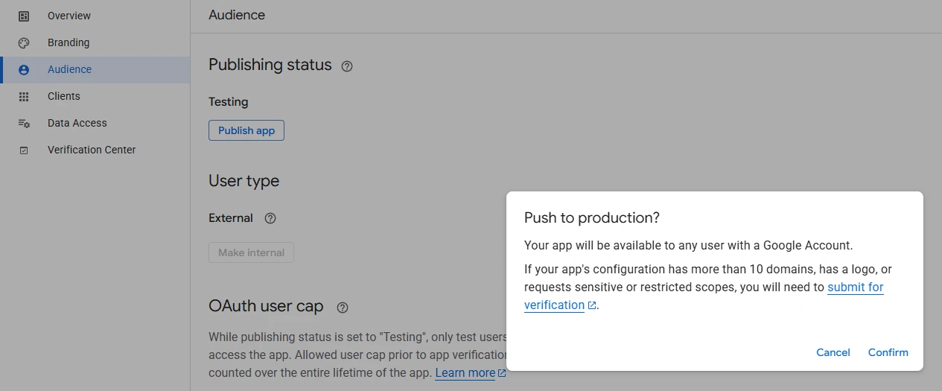This screenshot has width=942, height=391.
Task: Open help icon beside External user type
Action: tap(270, 218)
